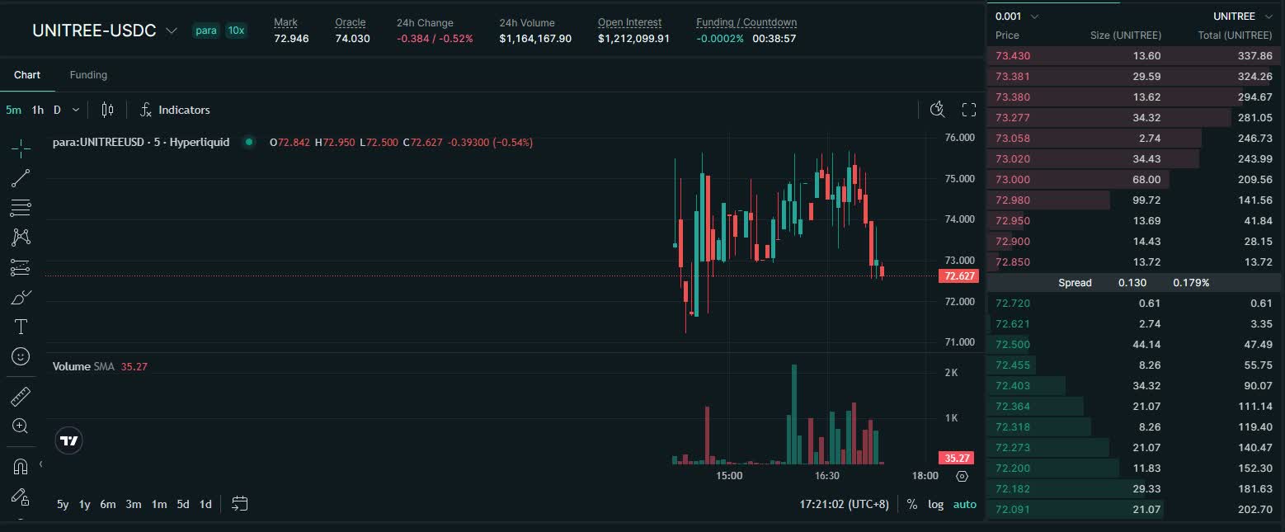Switch to the Chart tab
Screen dimensions: 1285x532
[27, 75]
